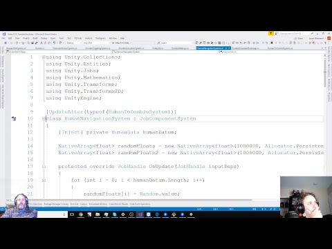The width and height of the screenshot is (332, 249).
Task: Open the Debug configuration dropdown
Action: coord(74,43)
